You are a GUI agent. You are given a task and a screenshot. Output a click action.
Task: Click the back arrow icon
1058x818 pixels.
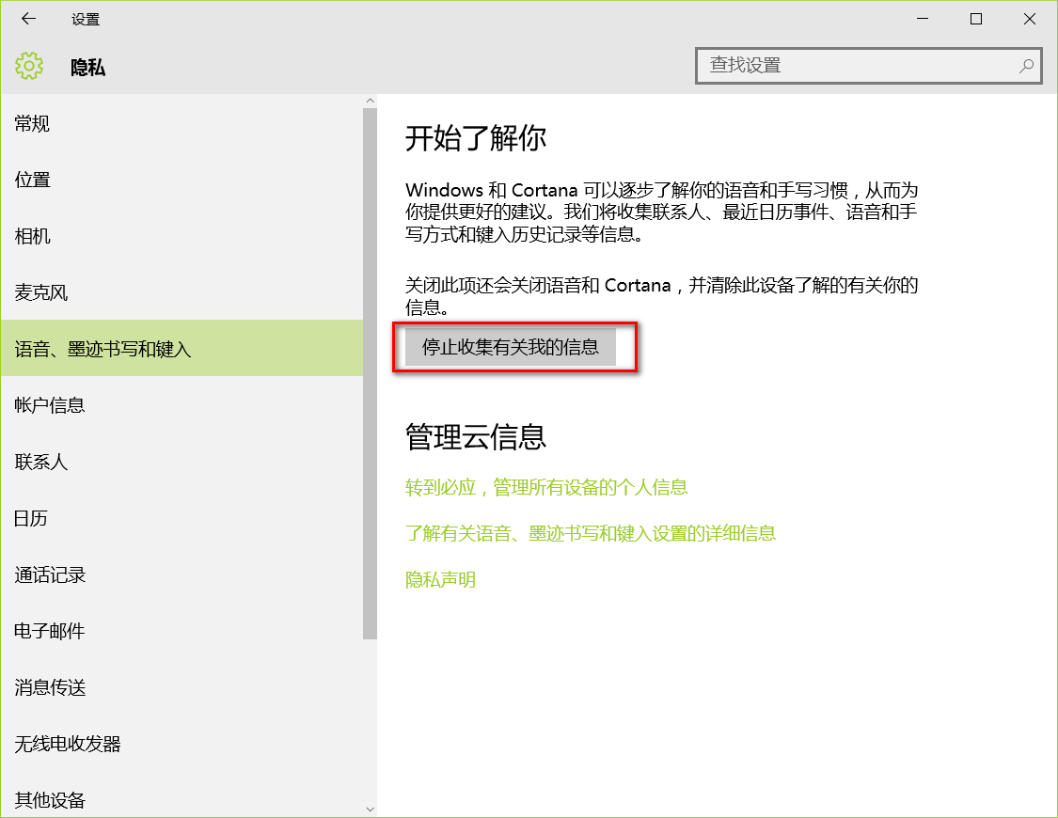[28, 19]
